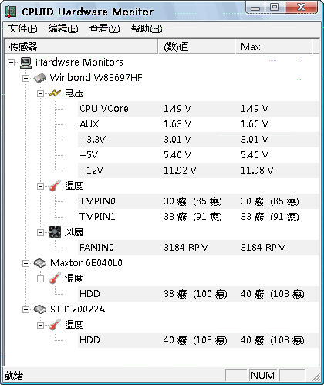
Task: Click the 38 (100) Maxtor HDD value
Action: pyautogui.click(x=195, y=294)
